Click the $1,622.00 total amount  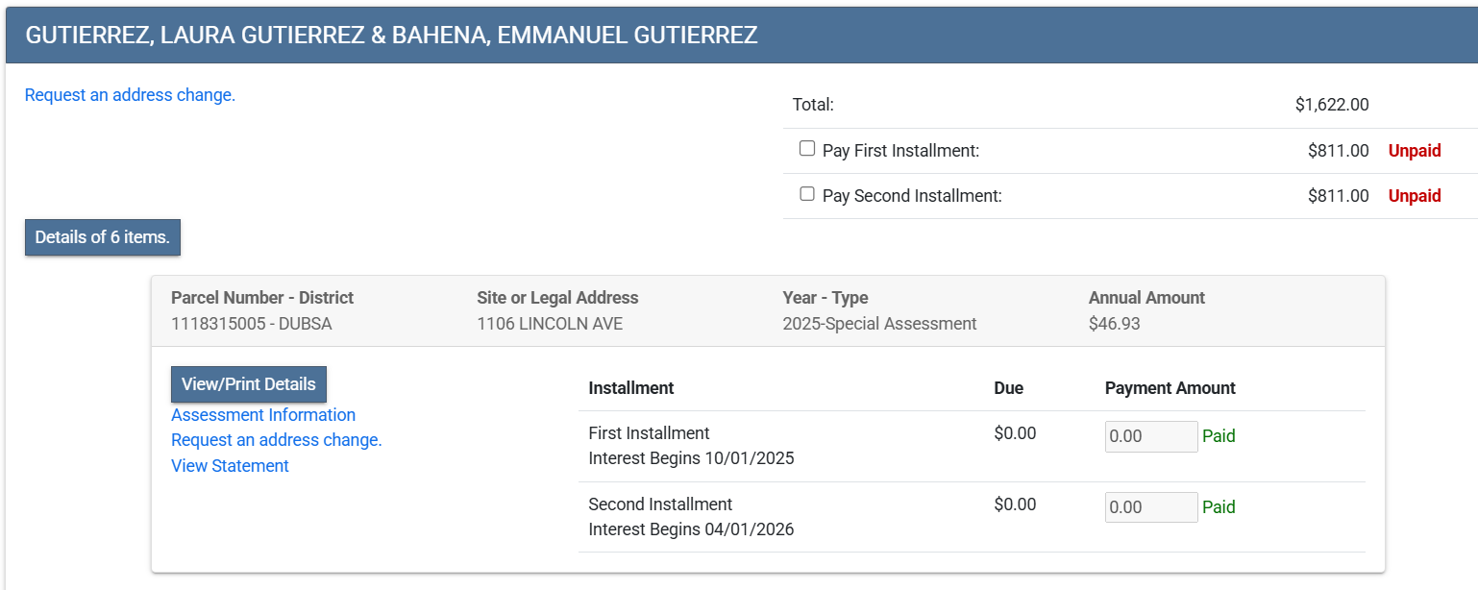pyautogui.click(x=1331, y=105)
